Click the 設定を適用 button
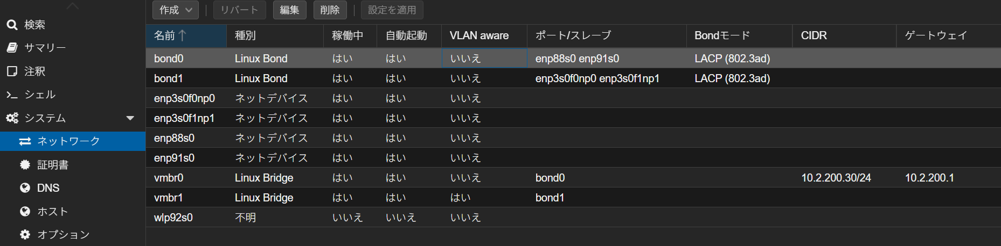 click(x=392, y=10)
